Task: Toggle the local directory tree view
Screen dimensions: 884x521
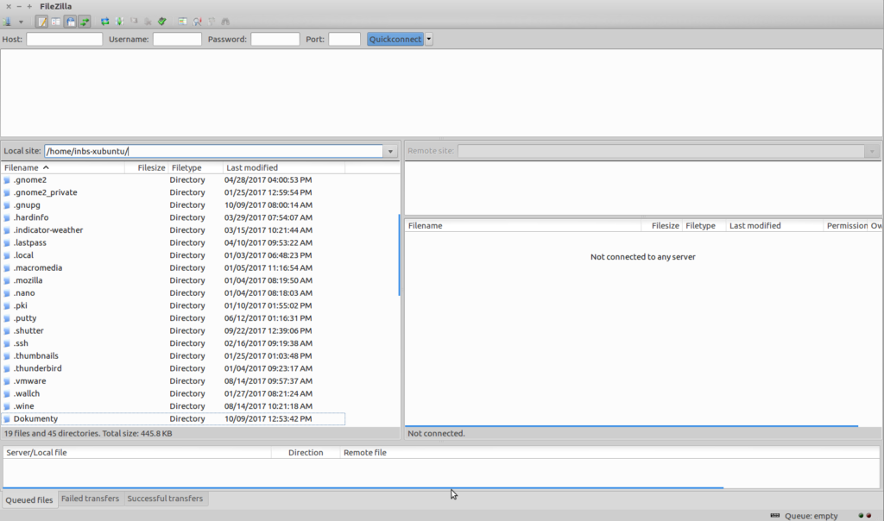Action: 56,22
